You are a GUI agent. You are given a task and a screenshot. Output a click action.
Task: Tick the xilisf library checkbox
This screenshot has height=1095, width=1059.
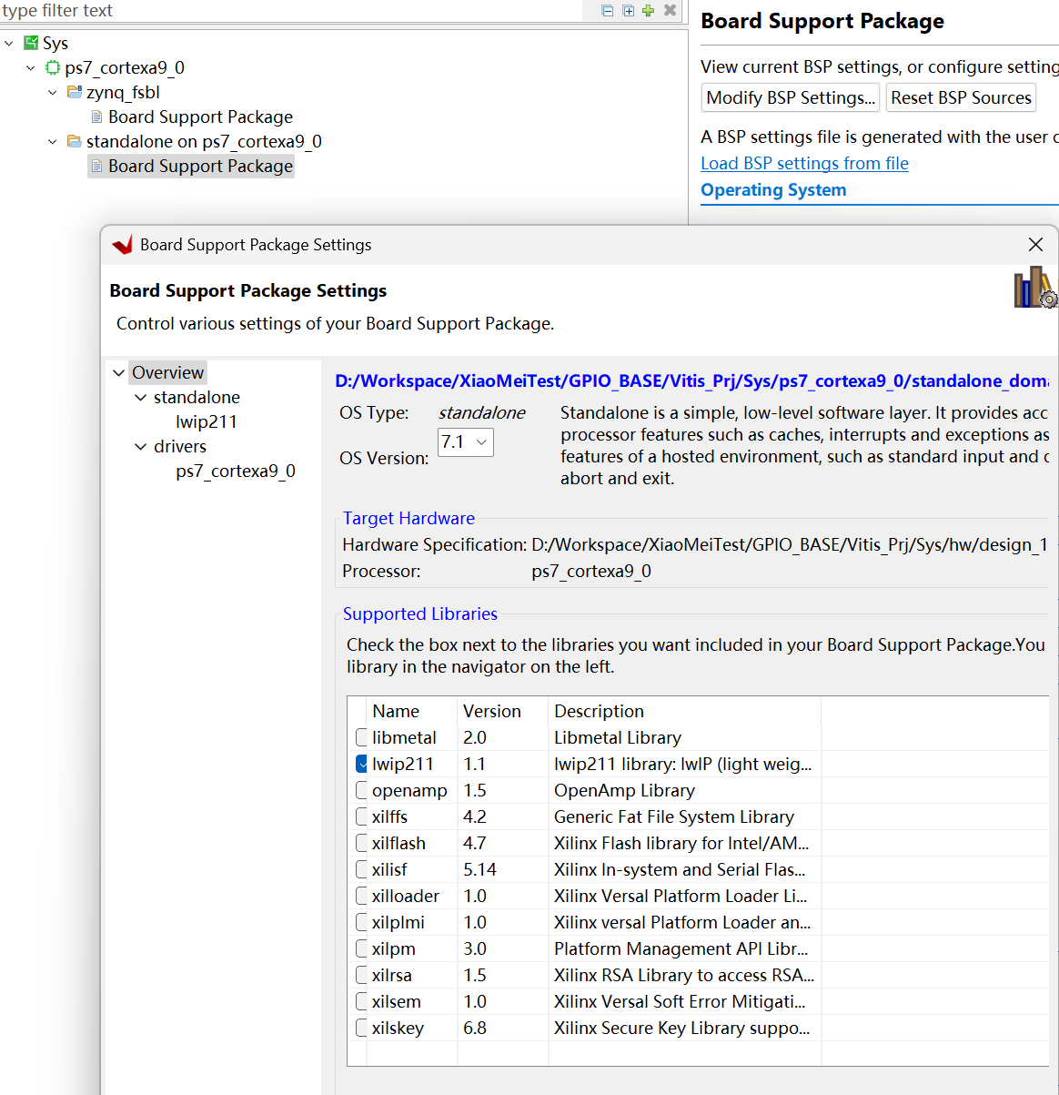(x=361, y=869)
